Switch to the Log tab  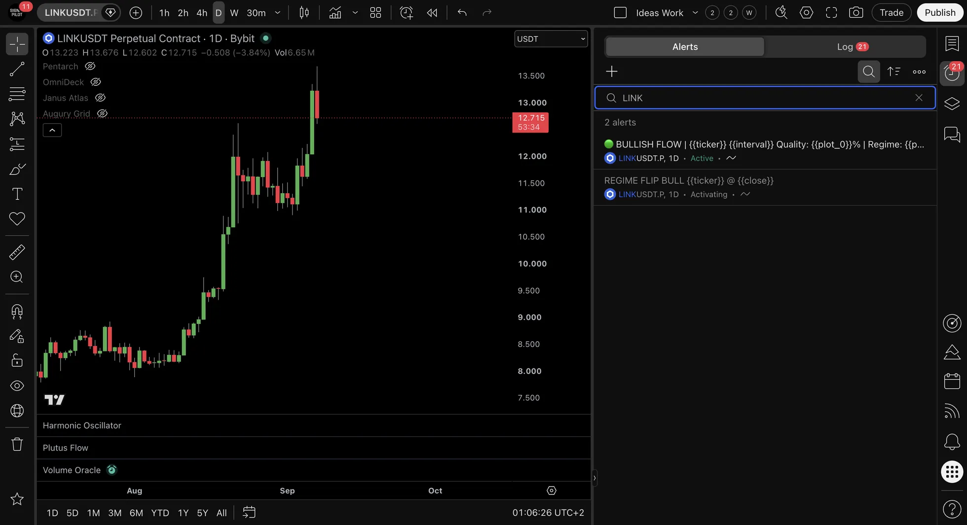[852, 47]
